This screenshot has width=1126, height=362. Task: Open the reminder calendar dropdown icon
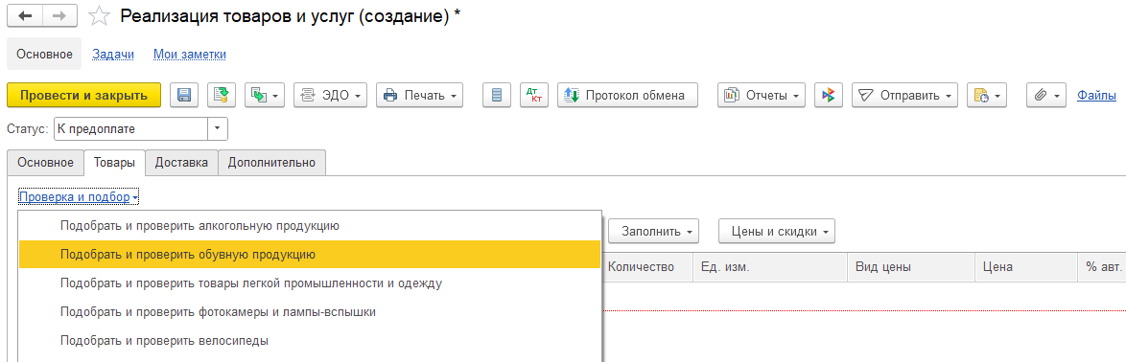(x=987, y=95)
